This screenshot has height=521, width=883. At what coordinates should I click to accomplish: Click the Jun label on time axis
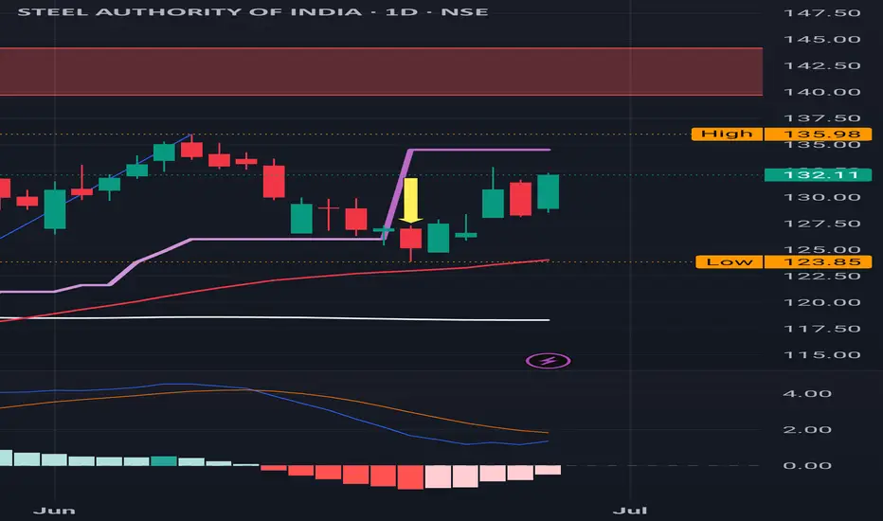(x=54, y=511)
